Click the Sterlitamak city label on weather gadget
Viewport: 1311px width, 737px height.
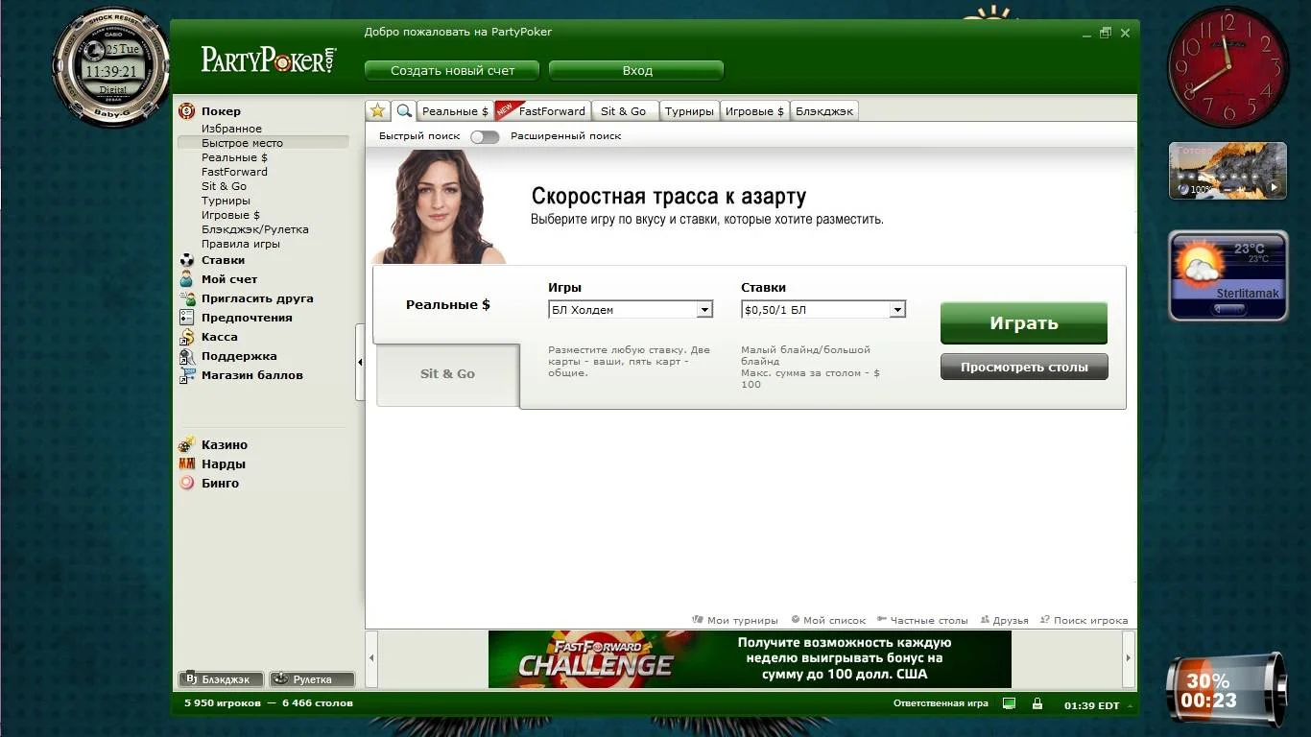pos(1248,294)
